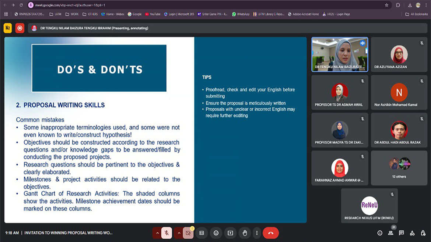Toggle the muted microphone button
Image resolution: width=431 pixels, height=242 pixels.
[167, 233]
